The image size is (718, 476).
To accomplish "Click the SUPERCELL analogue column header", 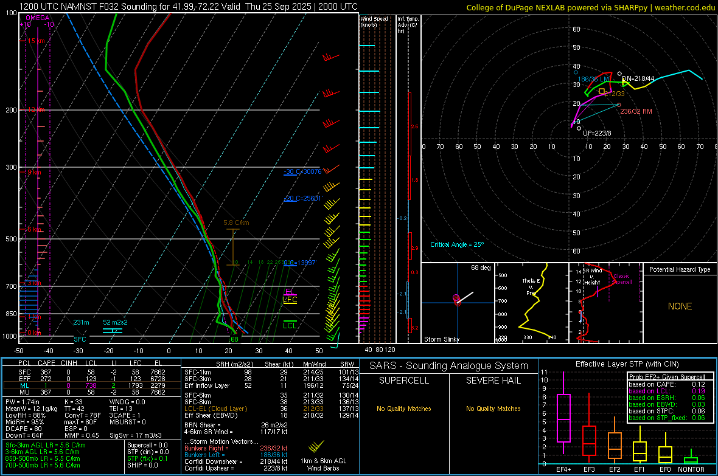I will (404, 381).
